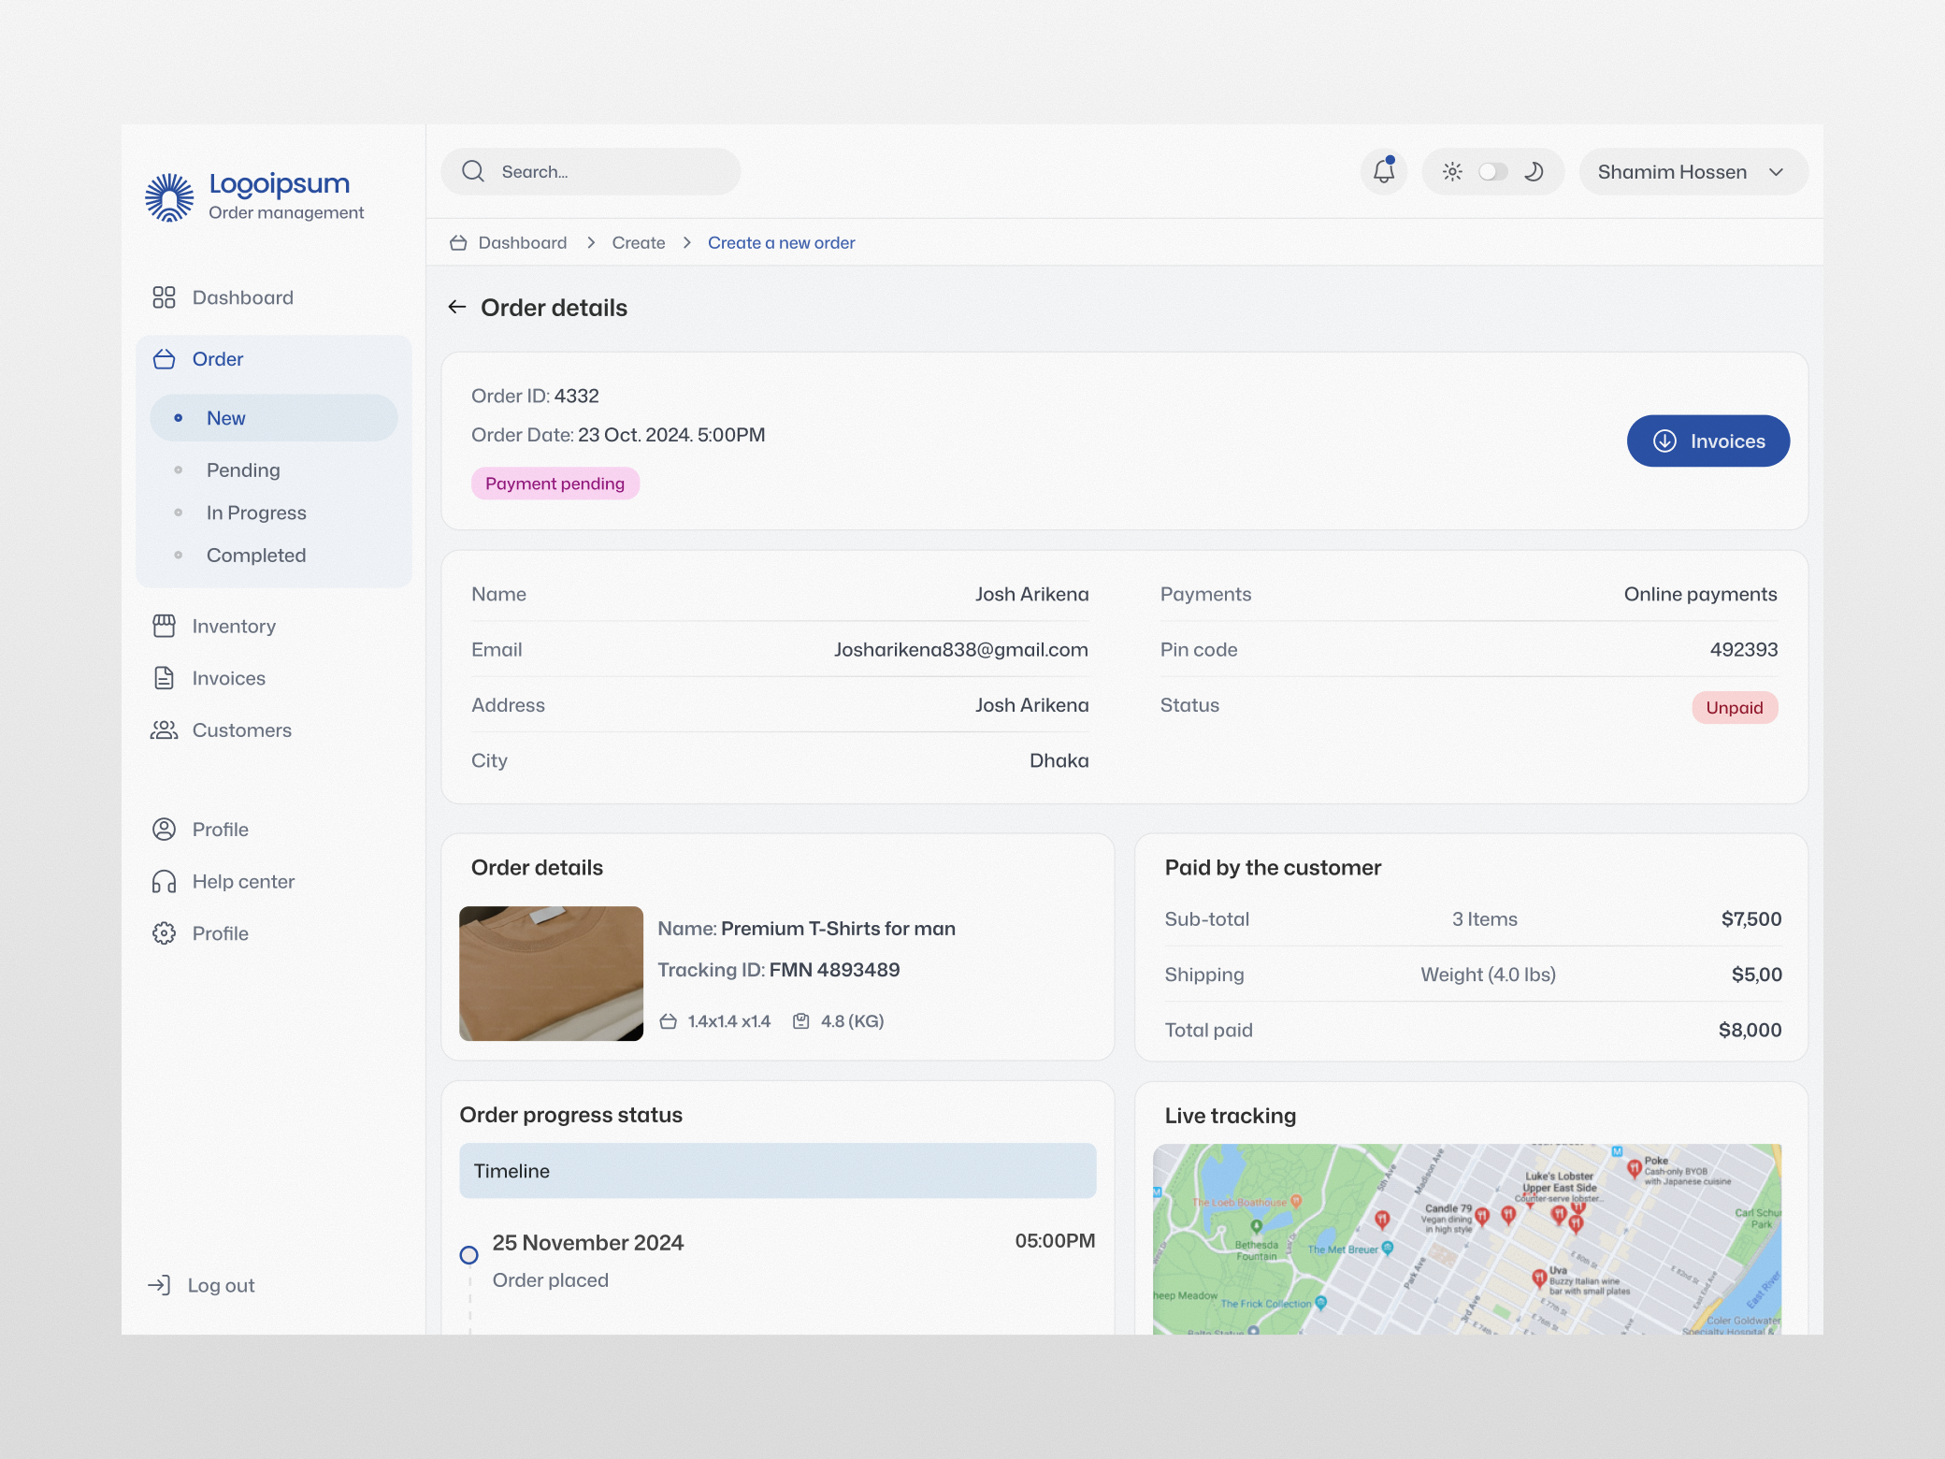Click the Create a new order breadcrumb

coord(782,242)
